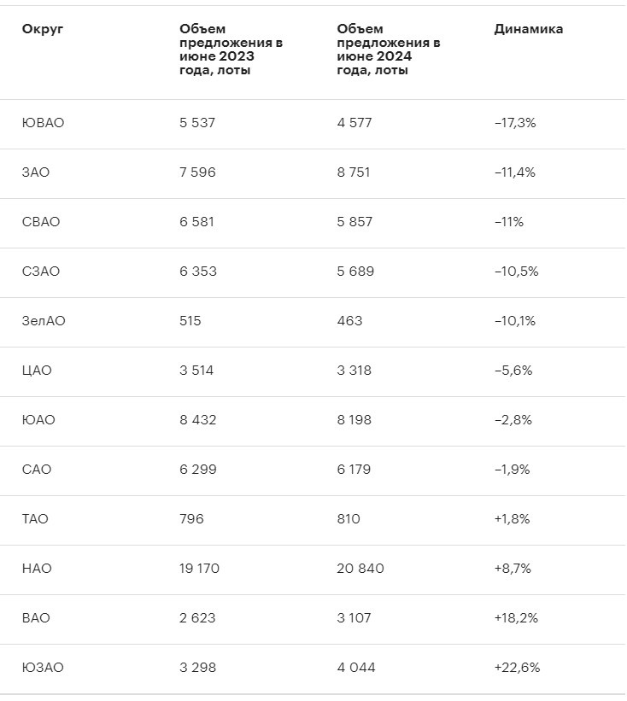627x701 pixels.
Task: Select the ЗАО district cell
Action: [36, 172]
